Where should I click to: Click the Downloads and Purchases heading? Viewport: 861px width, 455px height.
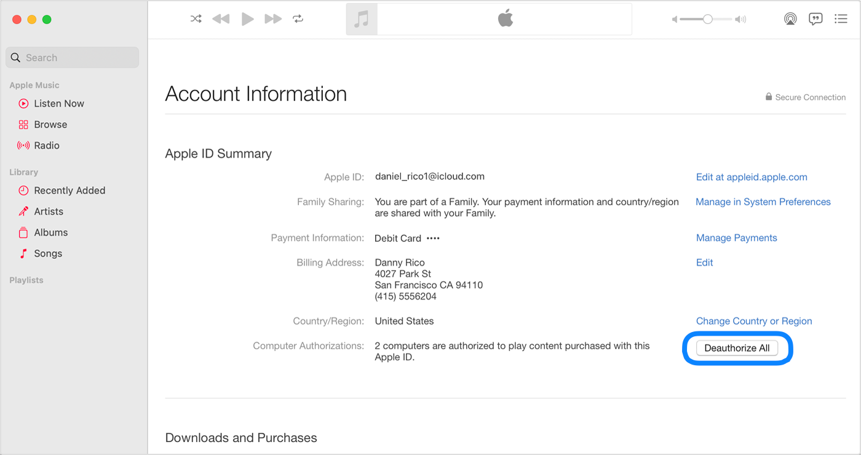(241, 438)
